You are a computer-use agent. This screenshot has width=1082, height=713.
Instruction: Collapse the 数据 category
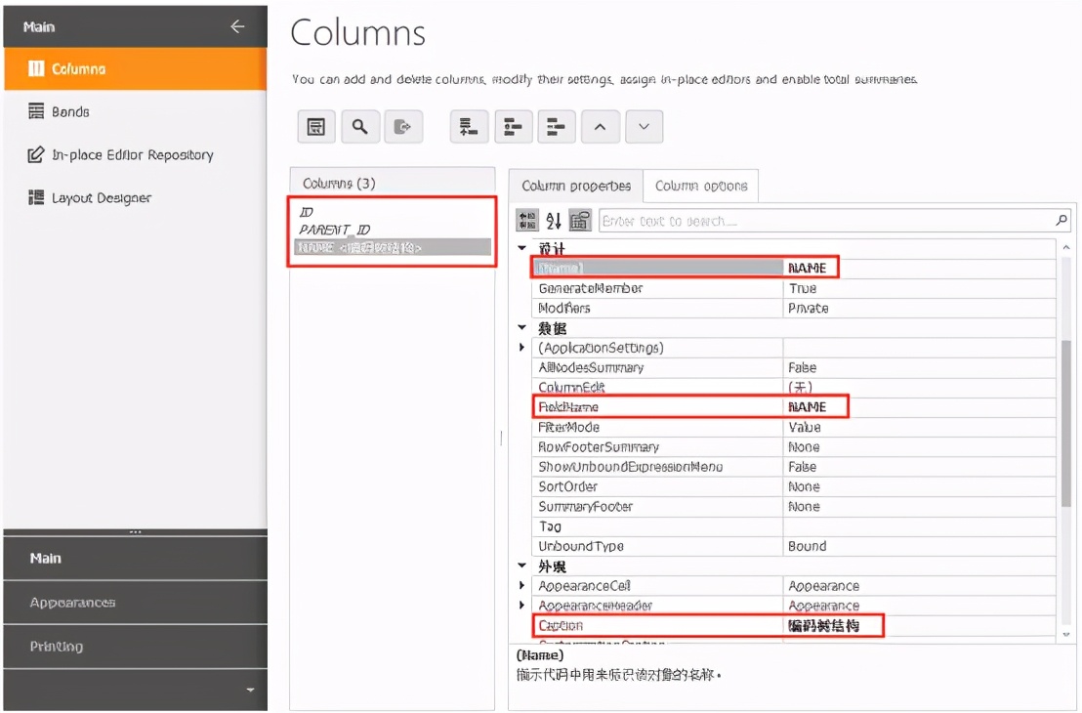(522, 327)
